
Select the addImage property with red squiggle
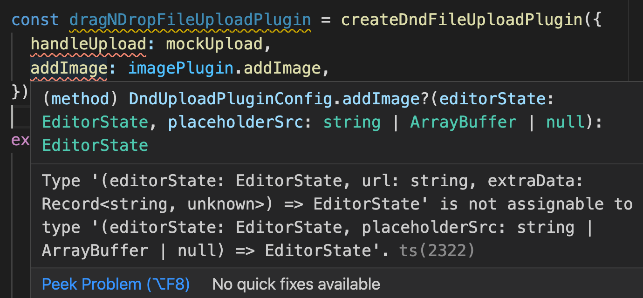click(x=68, y=68)
